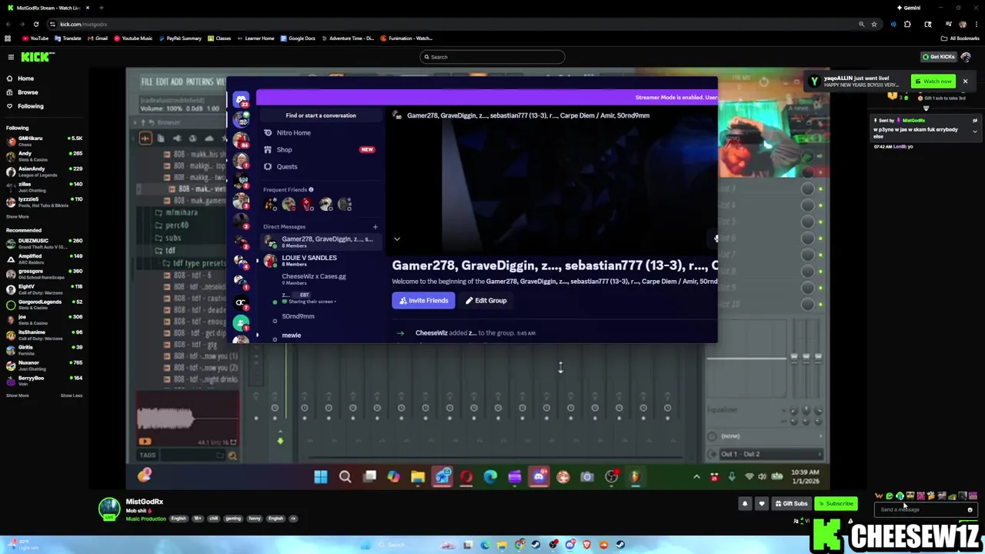Screen dimensions: 985x554
Task: Click the MistGodRx channel avatar
Action: [x=109, y=509]
